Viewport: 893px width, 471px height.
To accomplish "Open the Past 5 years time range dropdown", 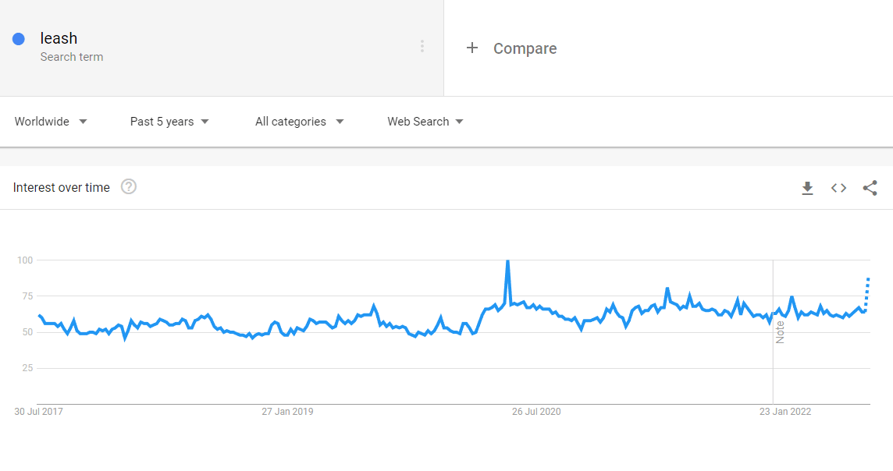I will pyautogui.click(x=169, y=122).
